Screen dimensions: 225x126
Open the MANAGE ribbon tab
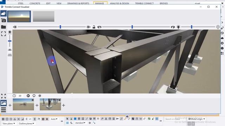tap(99, 3)
